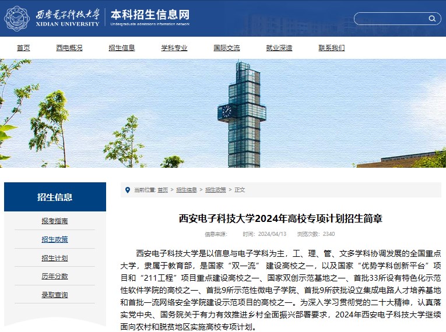The image size is (446, 332).
Task: Open the 国际交流 navigation item
Action: [227, 48]
